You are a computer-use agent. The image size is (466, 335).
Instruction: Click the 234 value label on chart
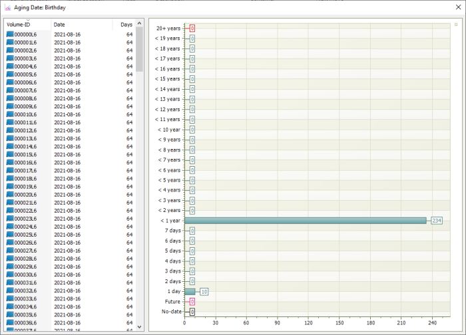(437, 221)
